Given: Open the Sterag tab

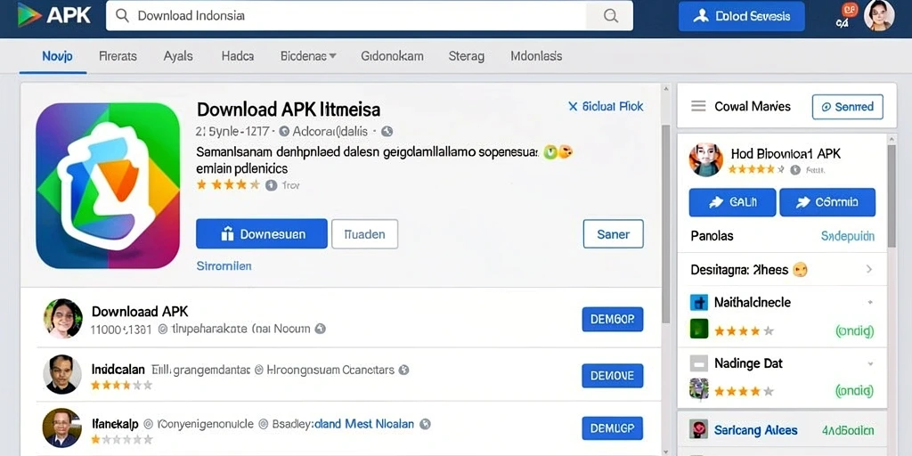Looking at the screenshot, I should [x=467, y=56].
